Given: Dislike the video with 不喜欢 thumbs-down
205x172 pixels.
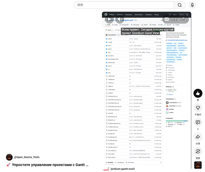Looking at the screenshot, I should [198, 108].
